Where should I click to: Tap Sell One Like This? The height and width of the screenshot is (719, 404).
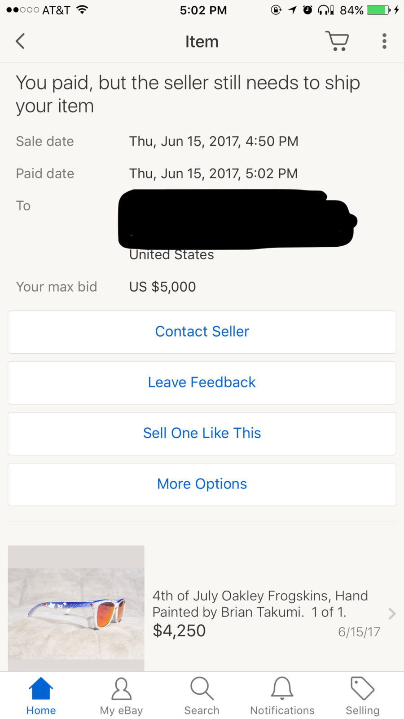pos(202,433)
